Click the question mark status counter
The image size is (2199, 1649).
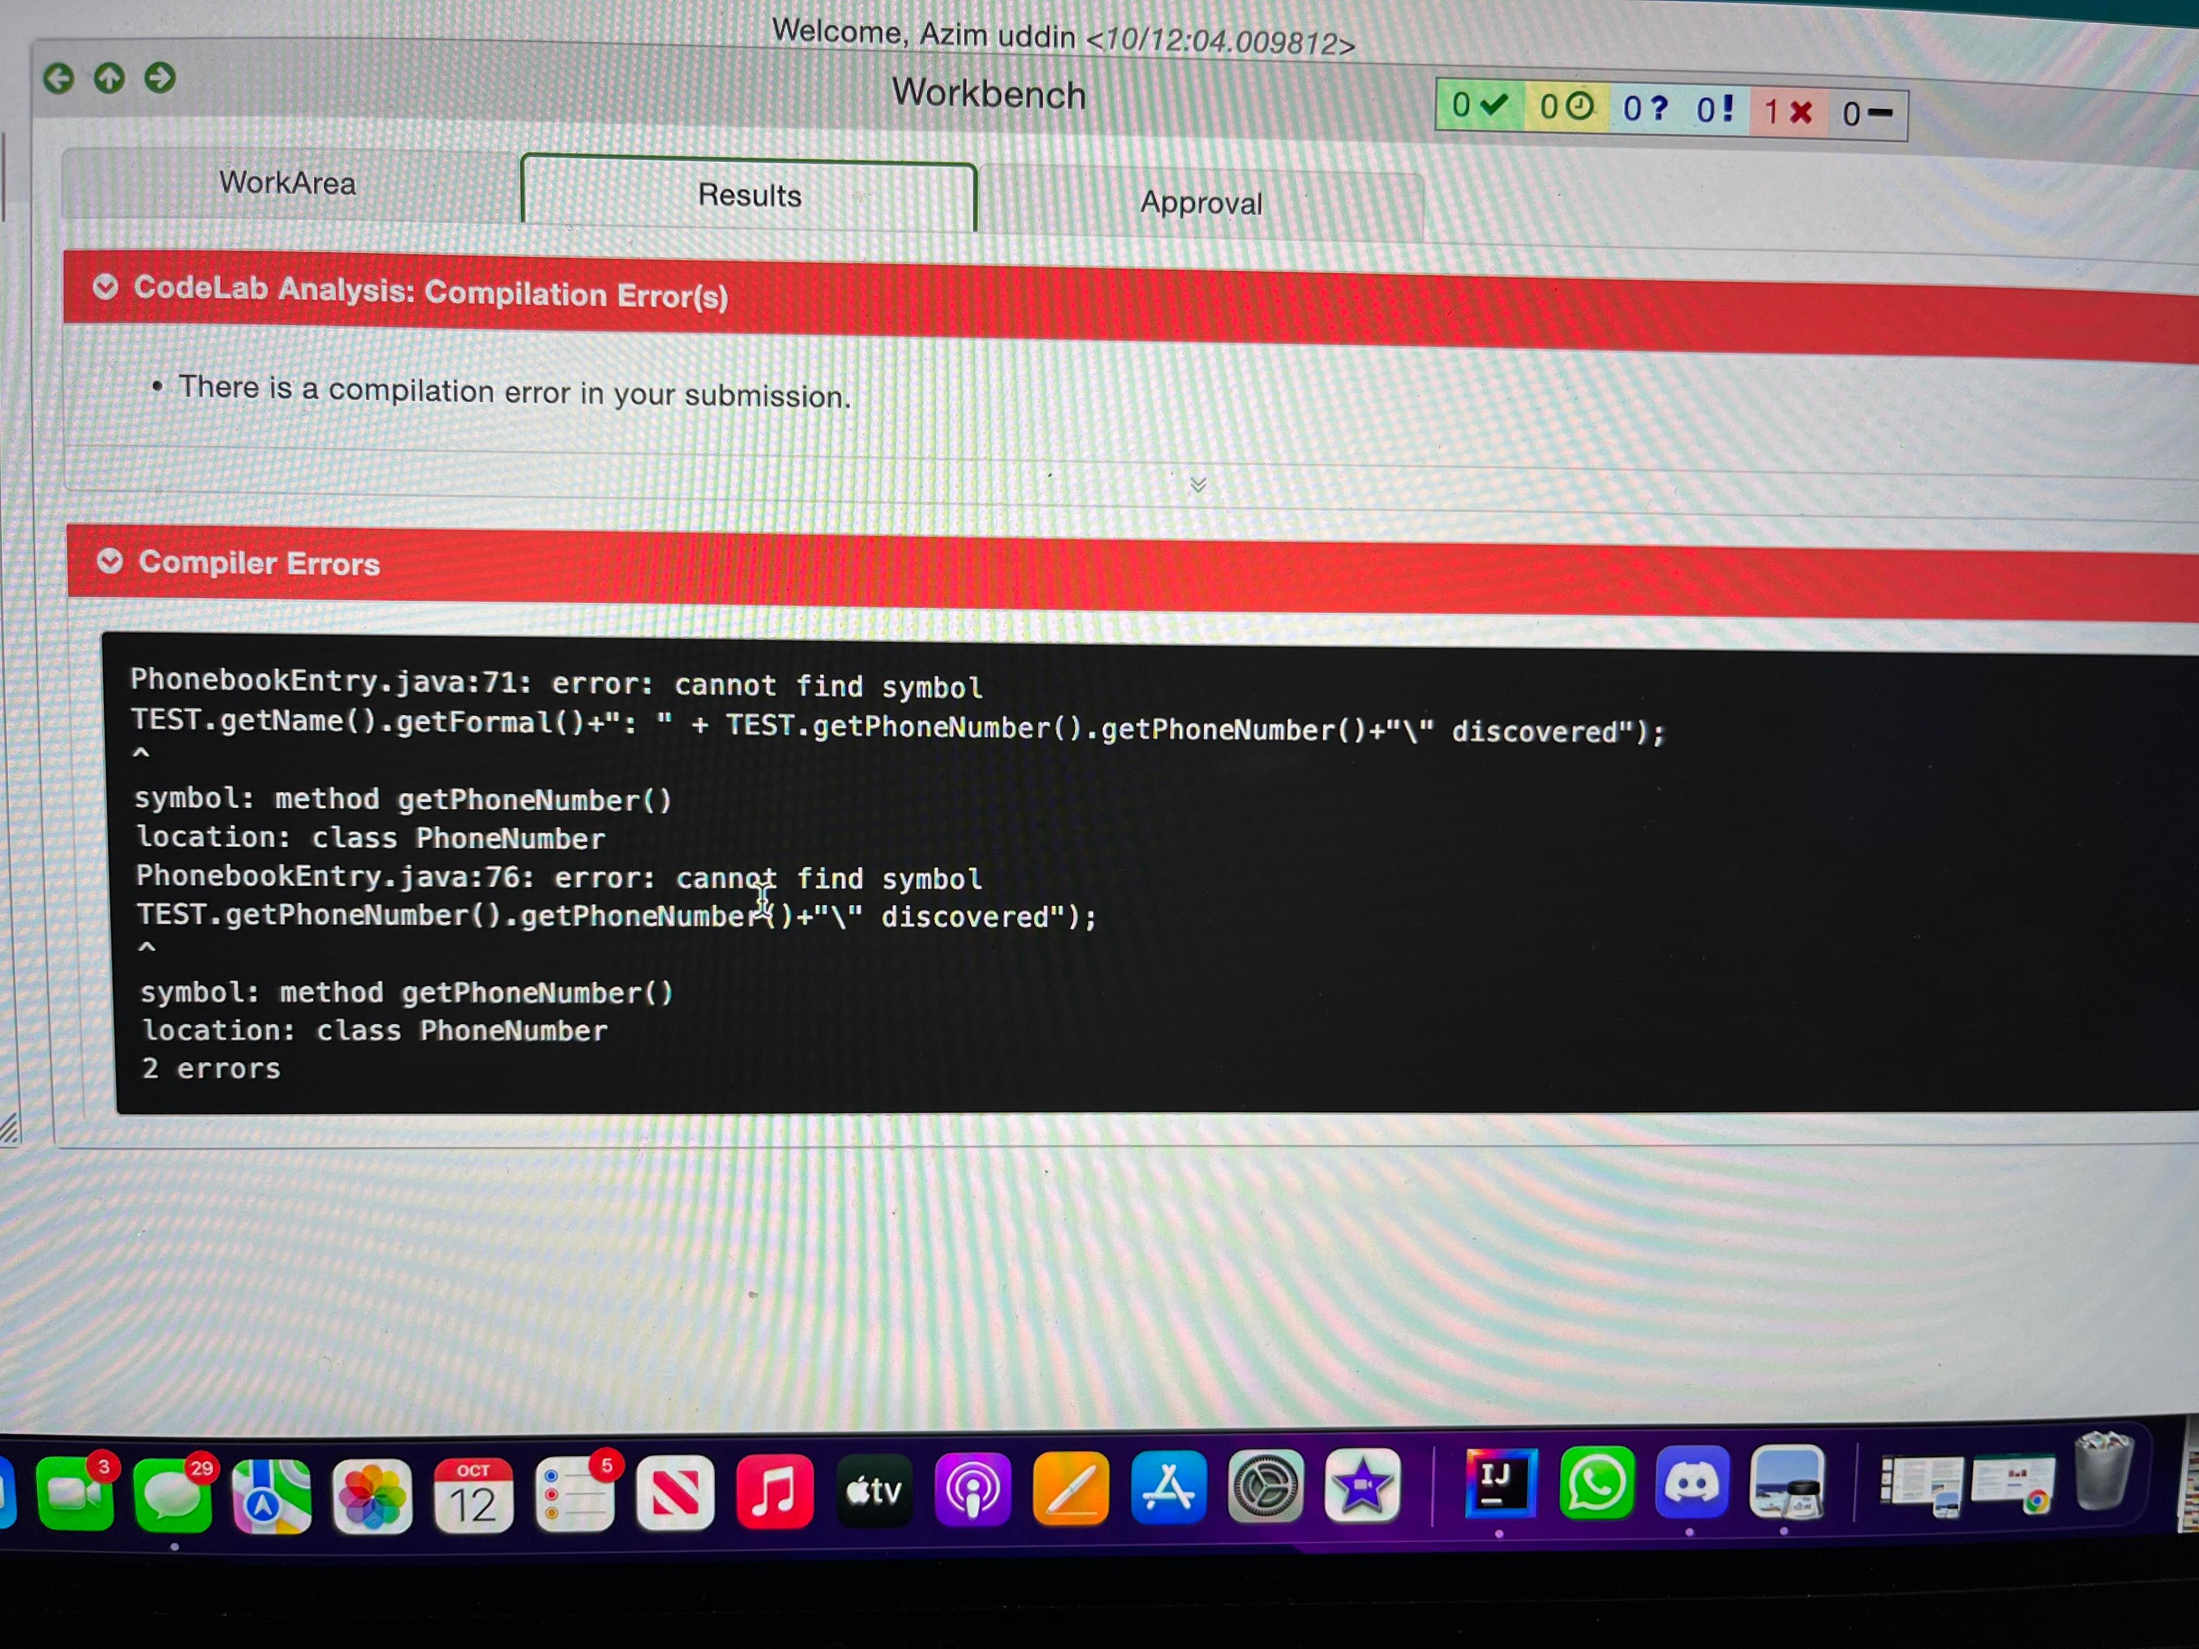[1645, 107]
